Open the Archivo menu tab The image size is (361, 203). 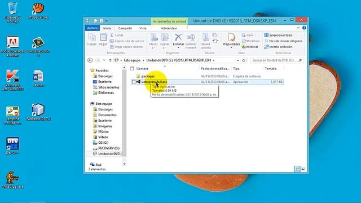(x=93, y=28)
